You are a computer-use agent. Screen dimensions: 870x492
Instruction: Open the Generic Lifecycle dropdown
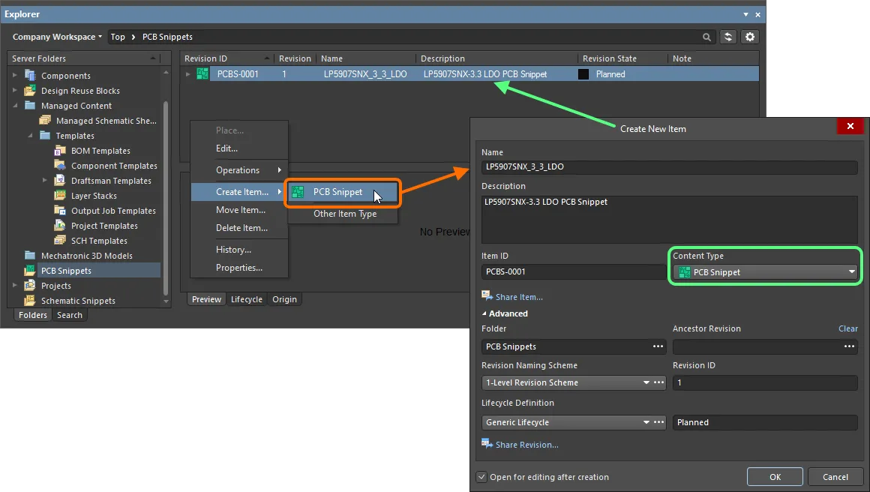646,423
